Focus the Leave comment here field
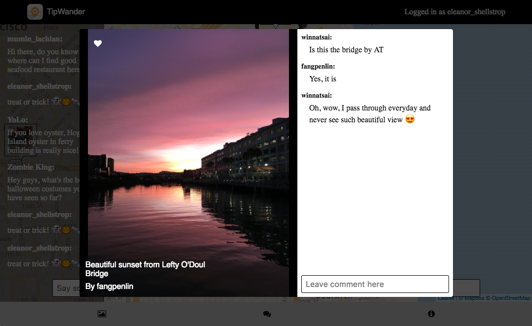 coord(375,284)
